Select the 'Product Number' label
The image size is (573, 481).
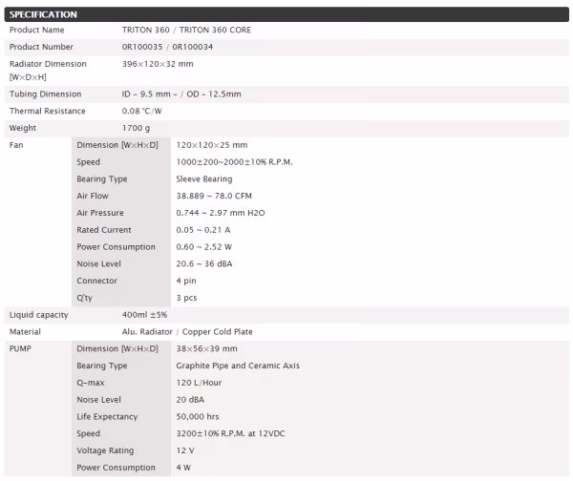[41, 47]
